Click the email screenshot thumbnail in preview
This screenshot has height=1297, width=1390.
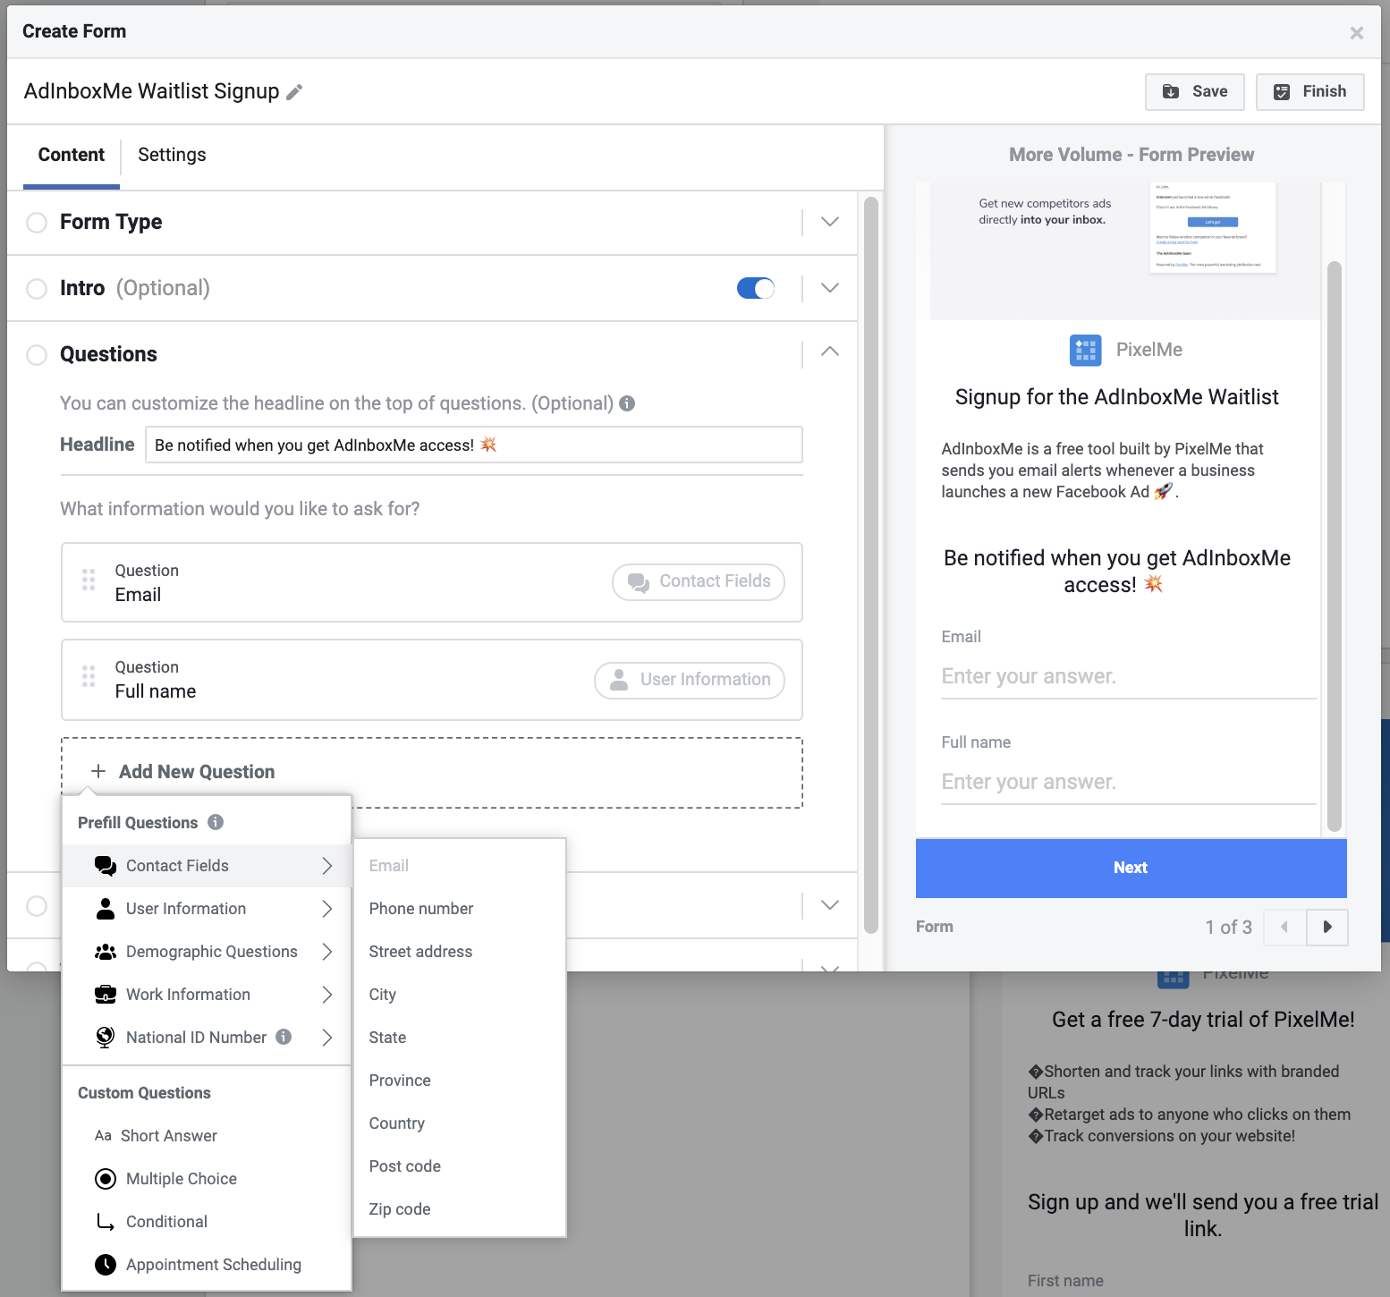point(1213,228)
